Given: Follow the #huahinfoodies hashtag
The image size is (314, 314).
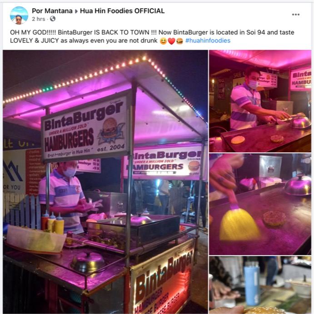Looking at the screenshot, I should click(208, 40).
